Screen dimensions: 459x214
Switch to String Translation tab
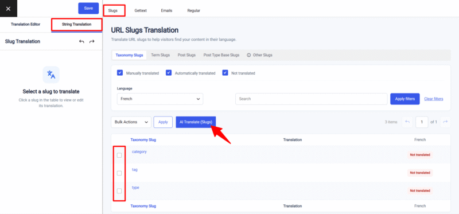pyautogui.click(x=77, y=24)
